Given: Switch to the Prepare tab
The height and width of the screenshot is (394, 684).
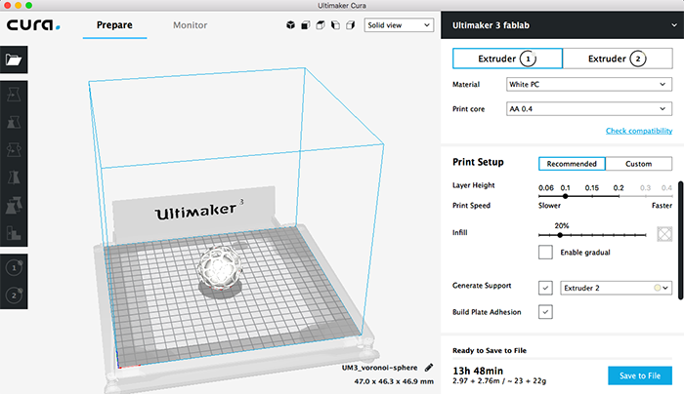Looking at the screenshot, I should (x=114, y=25).
